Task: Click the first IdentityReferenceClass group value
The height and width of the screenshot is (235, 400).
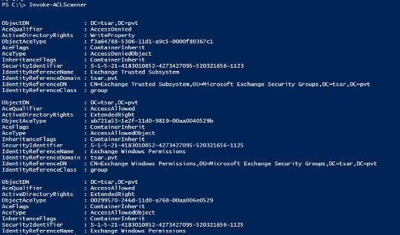Action: pyautogui.click(x=99, y=91)
